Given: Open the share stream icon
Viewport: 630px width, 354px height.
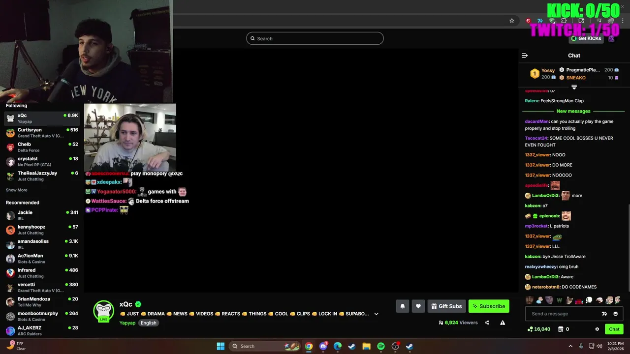Looking at the screenshot, I should click(x=487, y=323).
